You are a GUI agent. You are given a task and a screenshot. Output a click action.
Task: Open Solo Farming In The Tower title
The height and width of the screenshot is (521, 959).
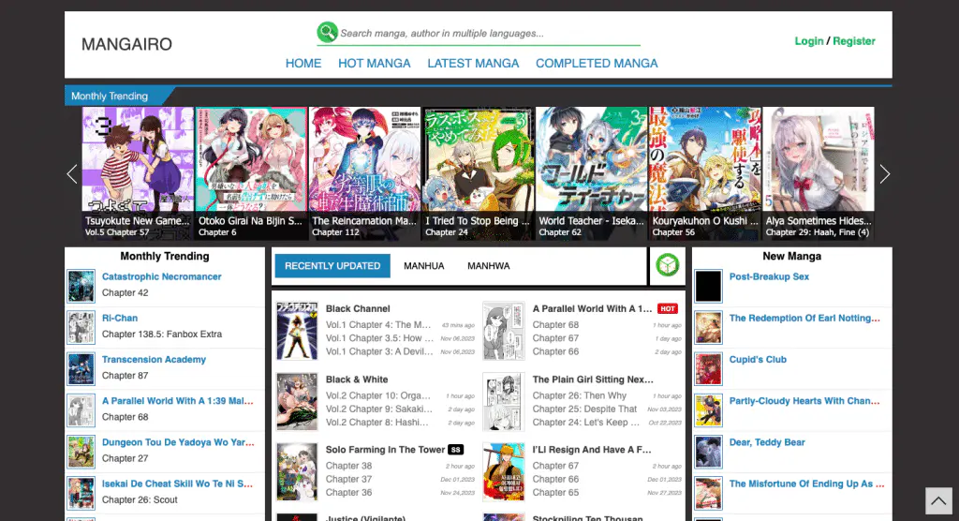(385, 450)
